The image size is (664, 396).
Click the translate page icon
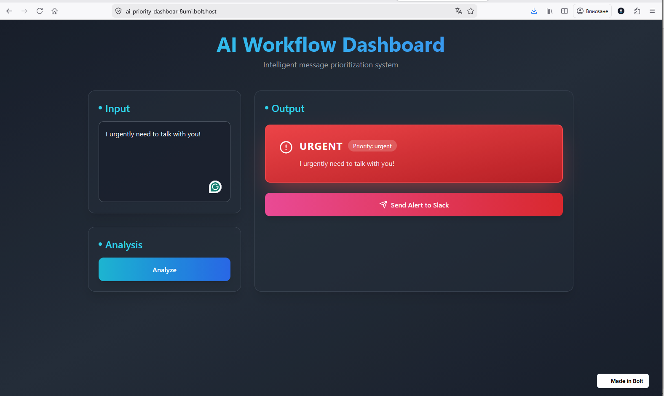[459, 11]
